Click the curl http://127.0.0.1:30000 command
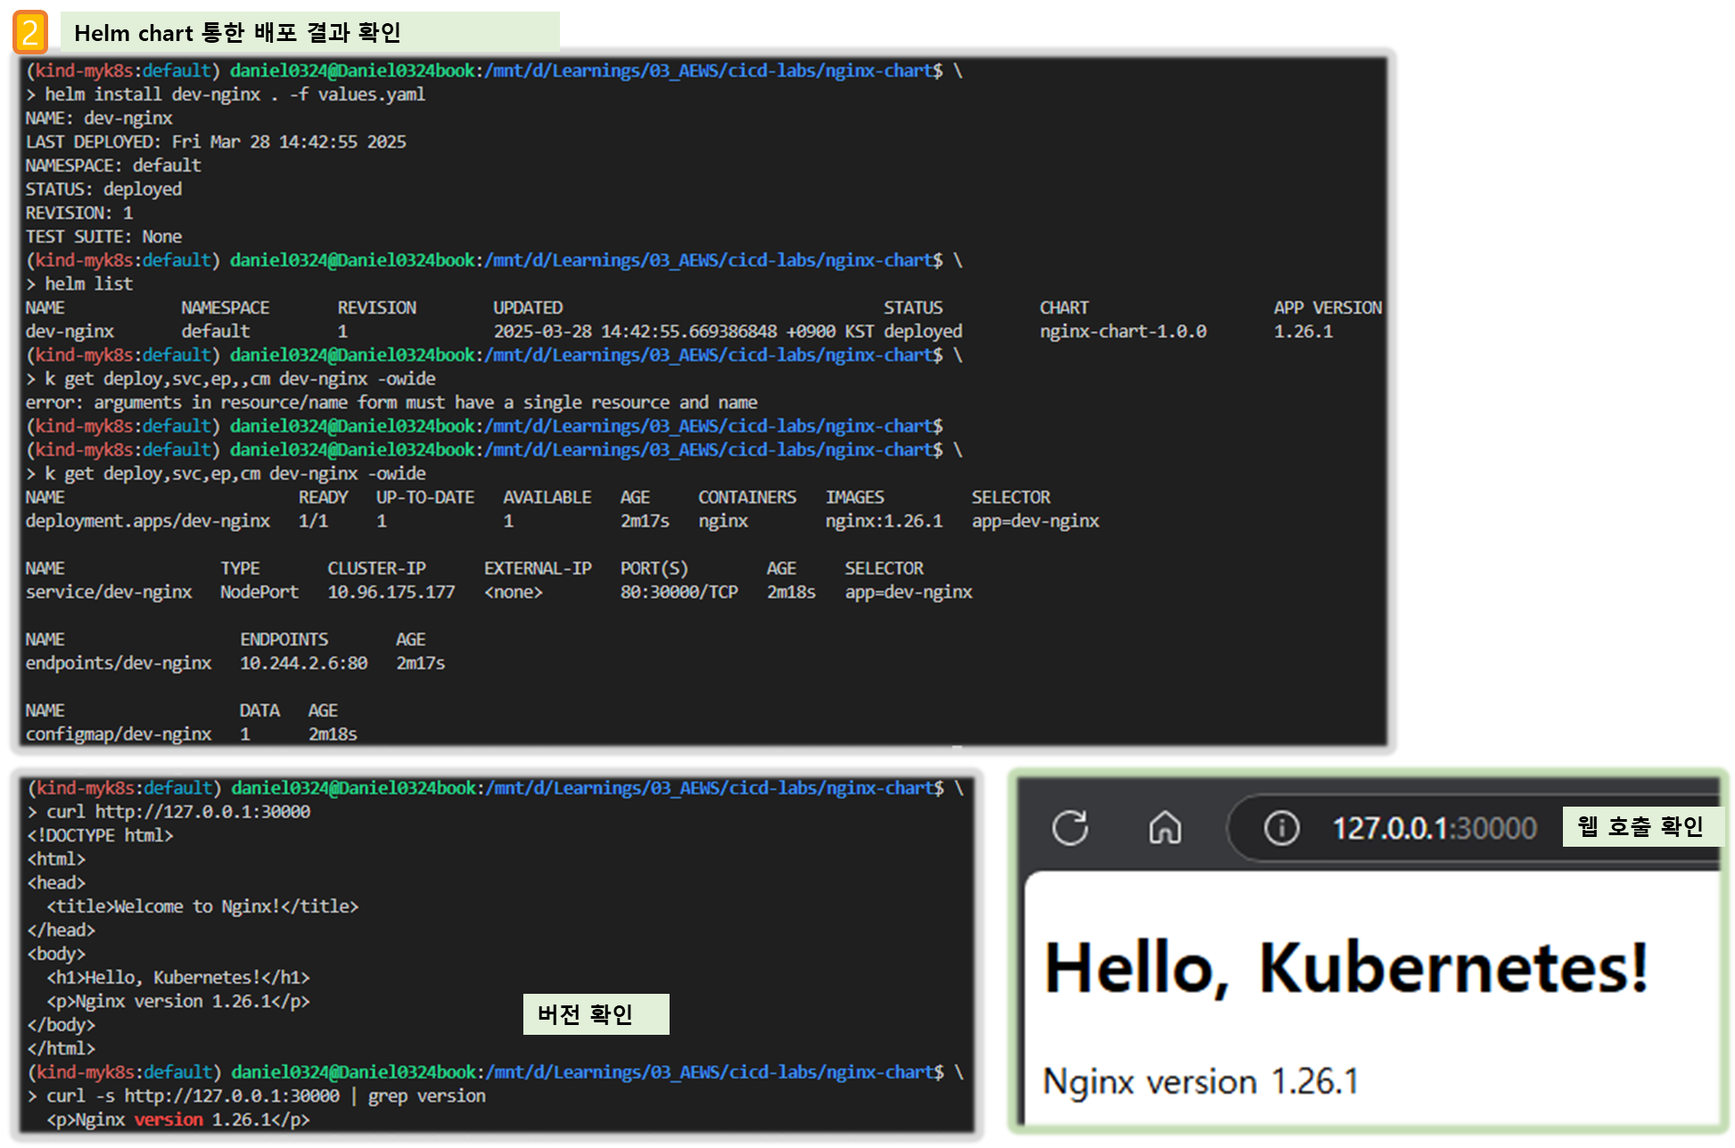 pos(177,812)
